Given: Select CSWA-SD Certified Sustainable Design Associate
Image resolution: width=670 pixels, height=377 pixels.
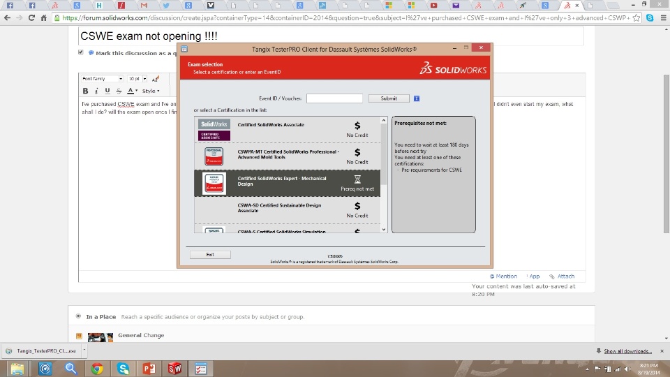Looking at the screenshot, I should pos(287,210).
